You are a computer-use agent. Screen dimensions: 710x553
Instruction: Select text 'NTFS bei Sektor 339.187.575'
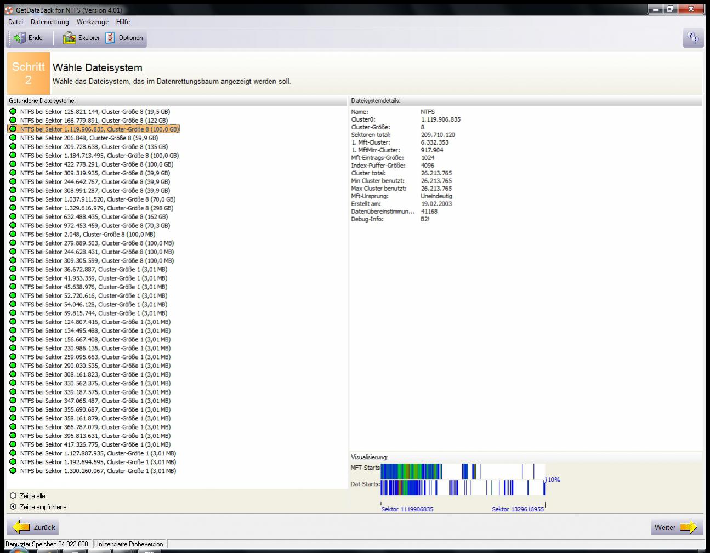point(60,392)
